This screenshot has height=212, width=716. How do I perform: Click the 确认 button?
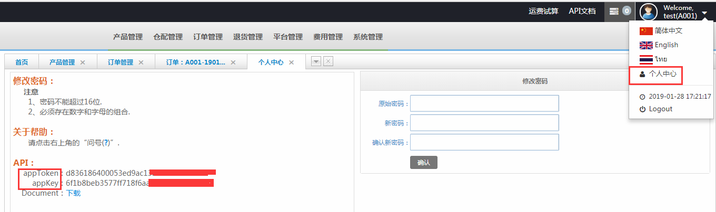[423, 163]
